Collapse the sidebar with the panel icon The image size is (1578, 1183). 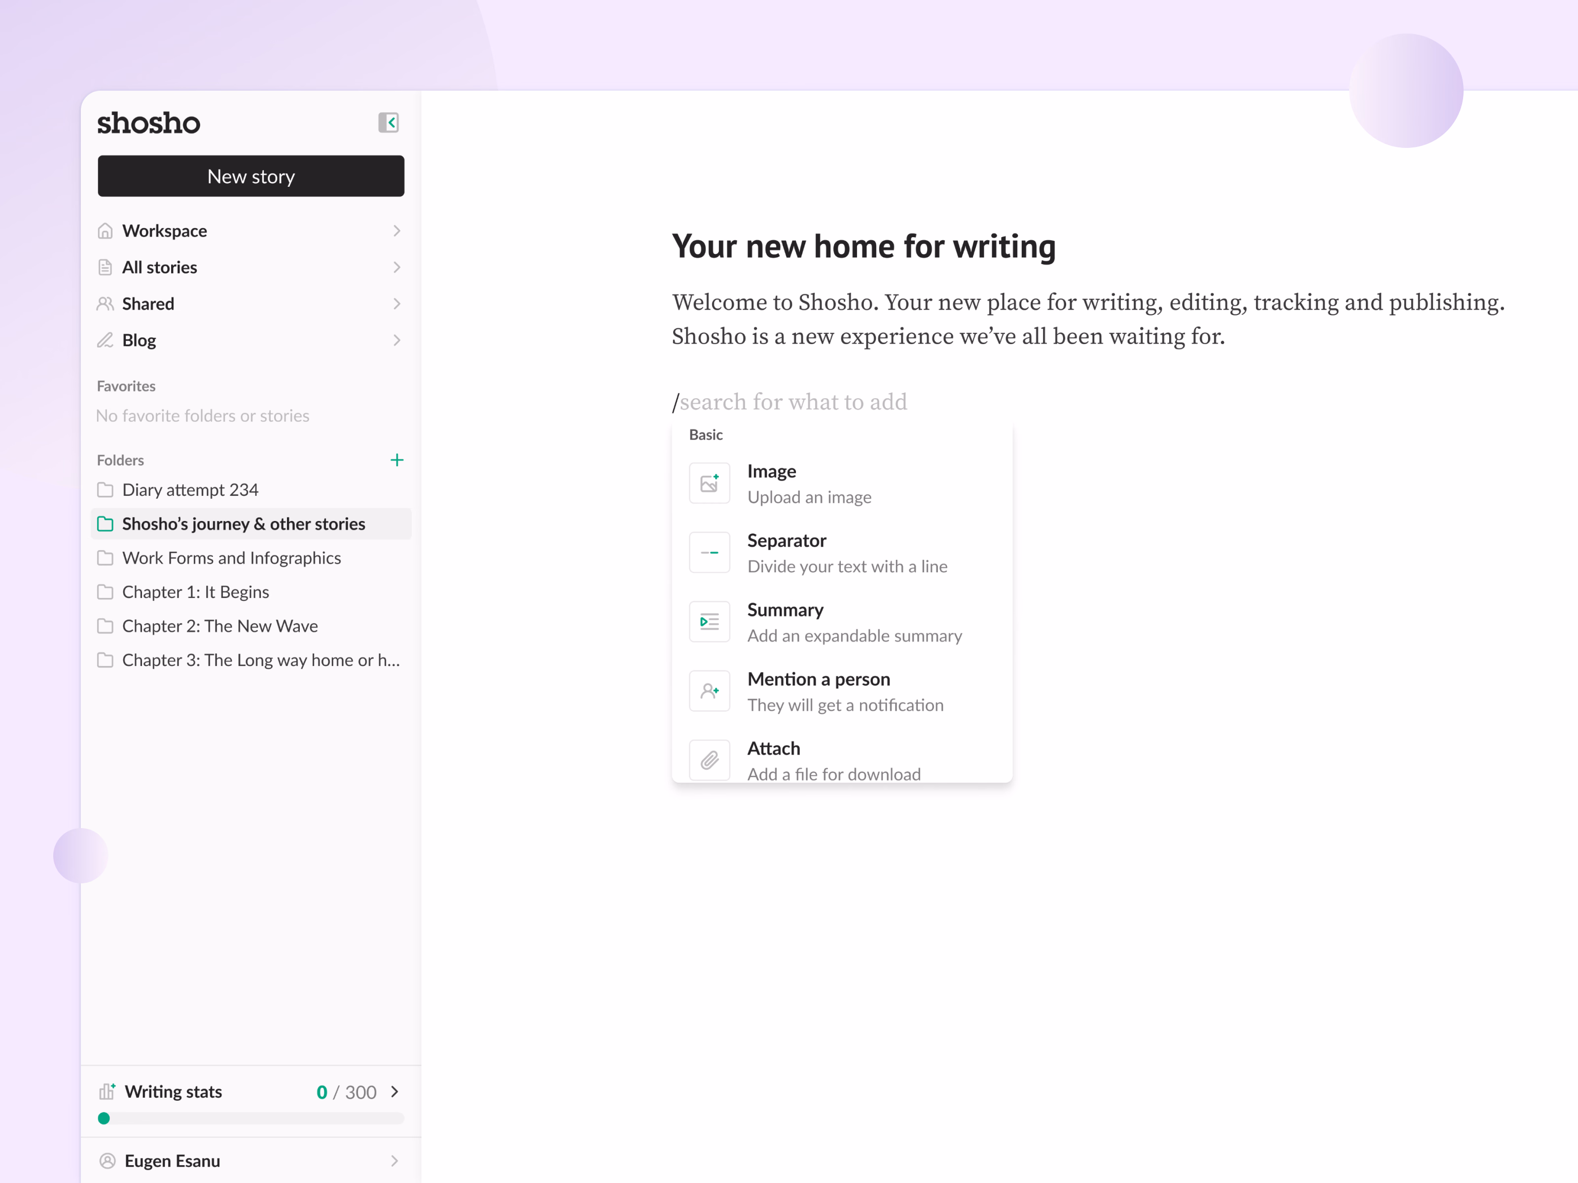[388, 123]
